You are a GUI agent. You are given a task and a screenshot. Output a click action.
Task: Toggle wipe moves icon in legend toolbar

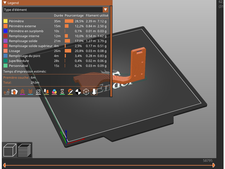pos(15,92)
